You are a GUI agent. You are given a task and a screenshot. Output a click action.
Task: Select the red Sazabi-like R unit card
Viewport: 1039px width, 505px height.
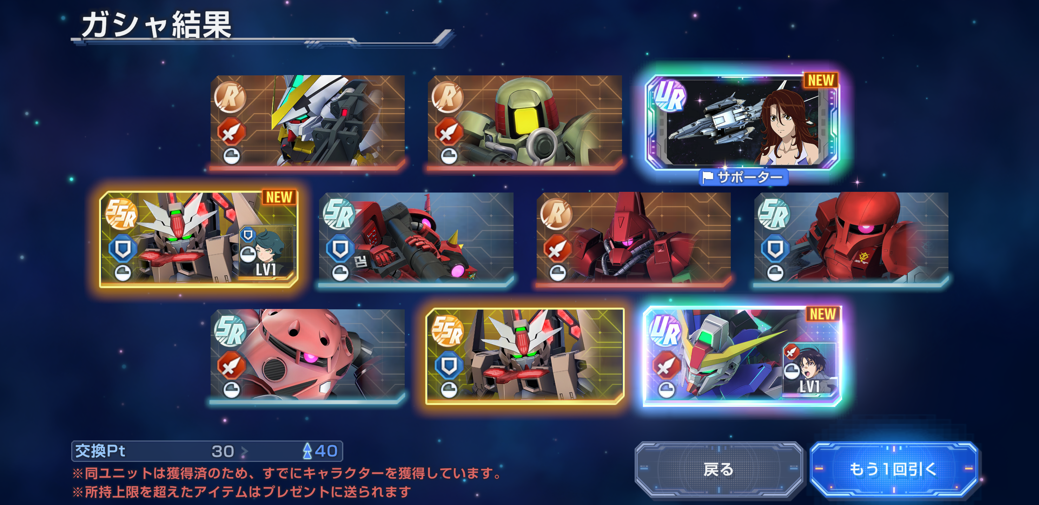coord(634,239)
